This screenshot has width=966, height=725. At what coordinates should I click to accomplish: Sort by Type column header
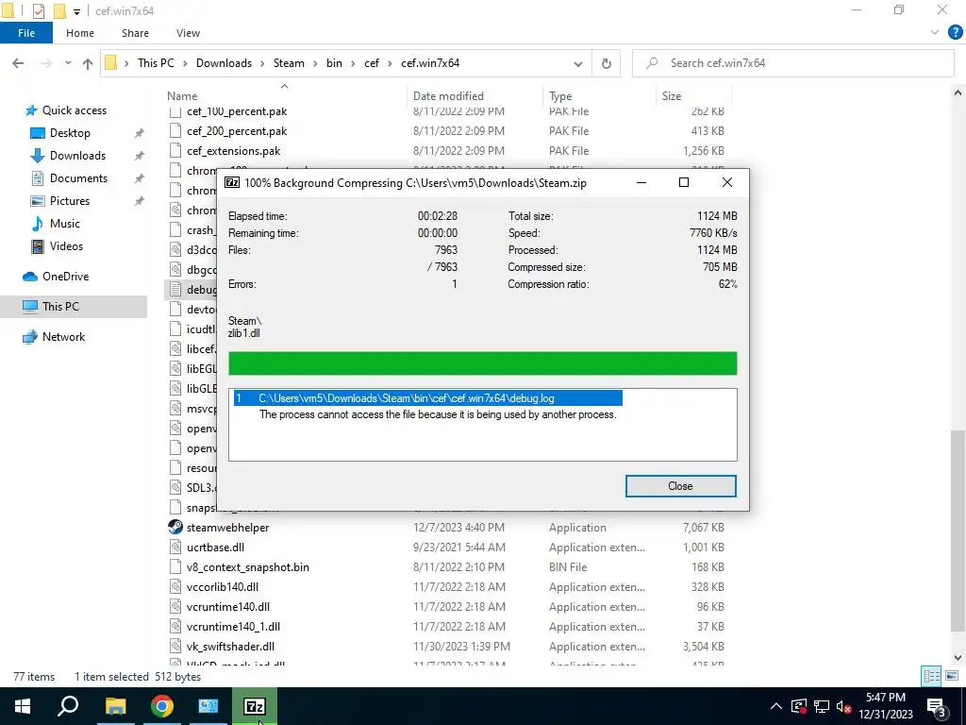click(560, 96)
